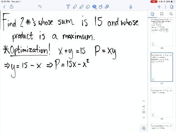Open the share export icon
176x132 pixels.
(x=11, y=7)
